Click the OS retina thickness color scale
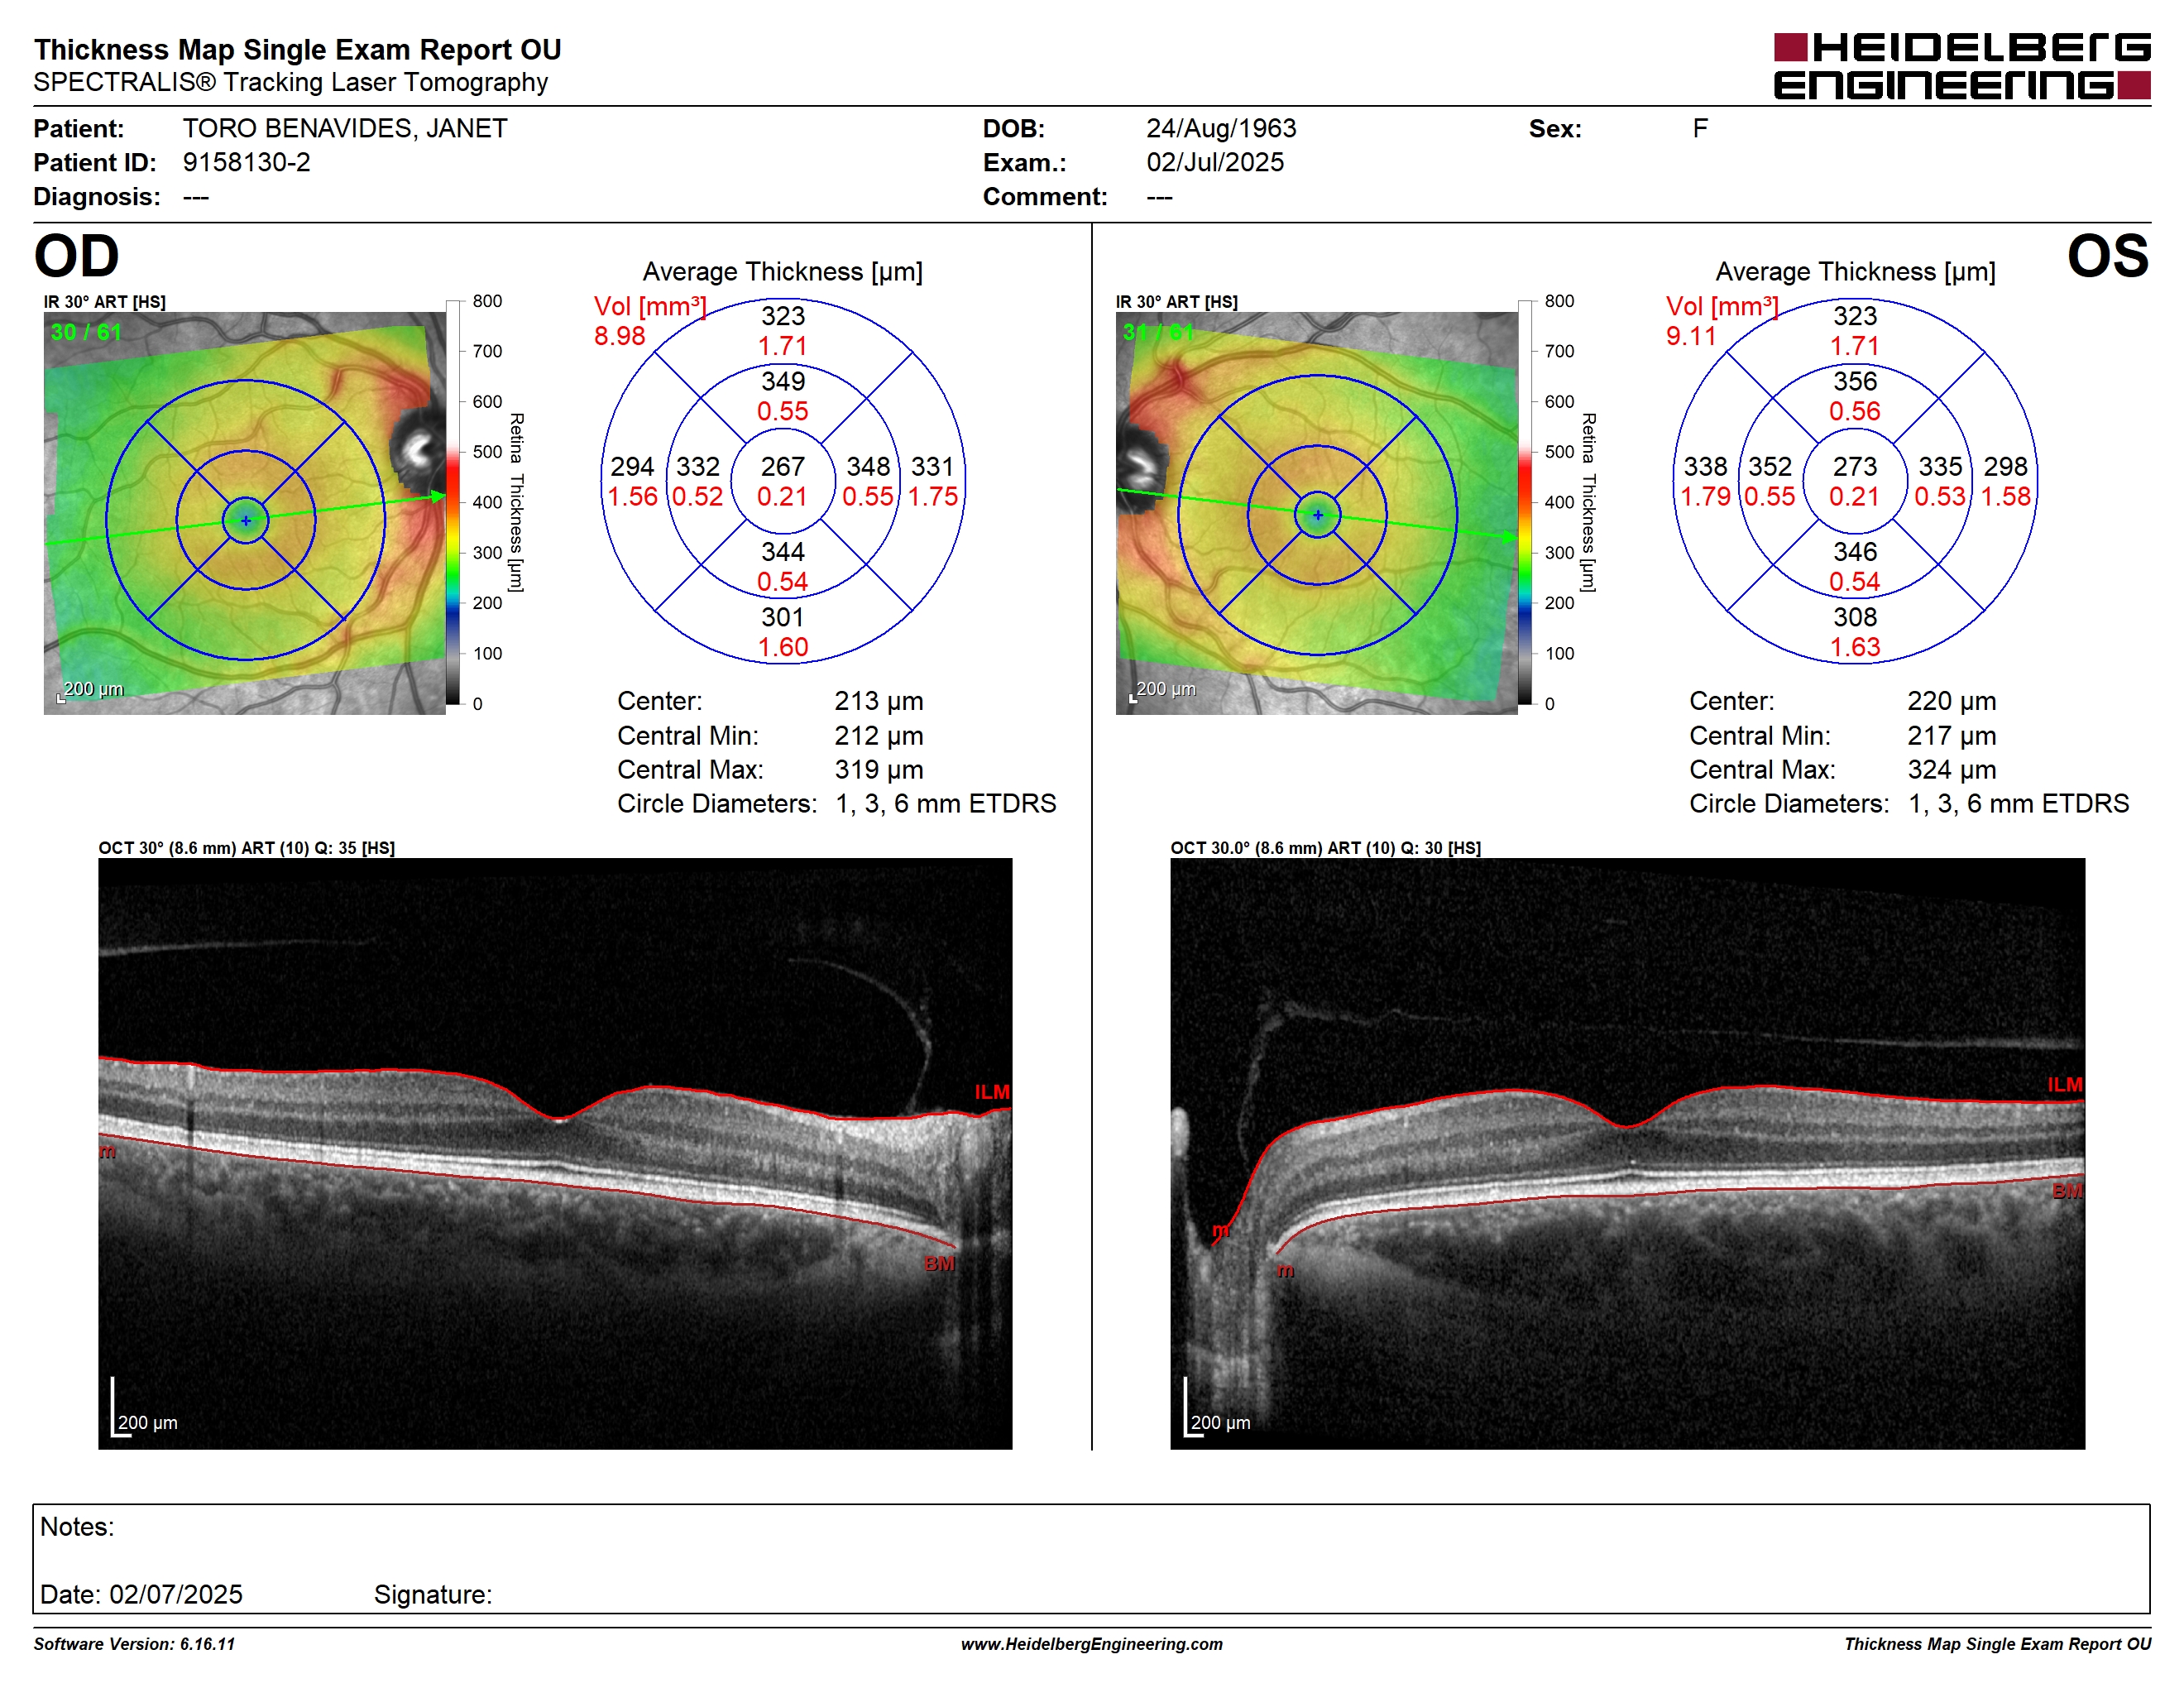The height and width of the screenshot is (1688, 2184). [x=1524, y=502]
